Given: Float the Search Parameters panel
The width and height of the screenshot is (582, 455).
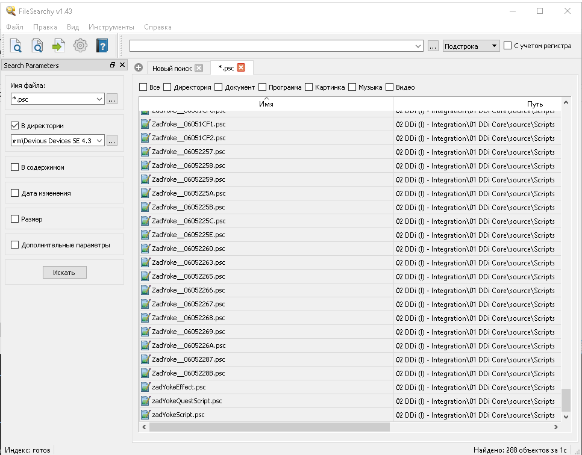Looking at the screenshot, I should pyautogui.click(x=113, y=65).
